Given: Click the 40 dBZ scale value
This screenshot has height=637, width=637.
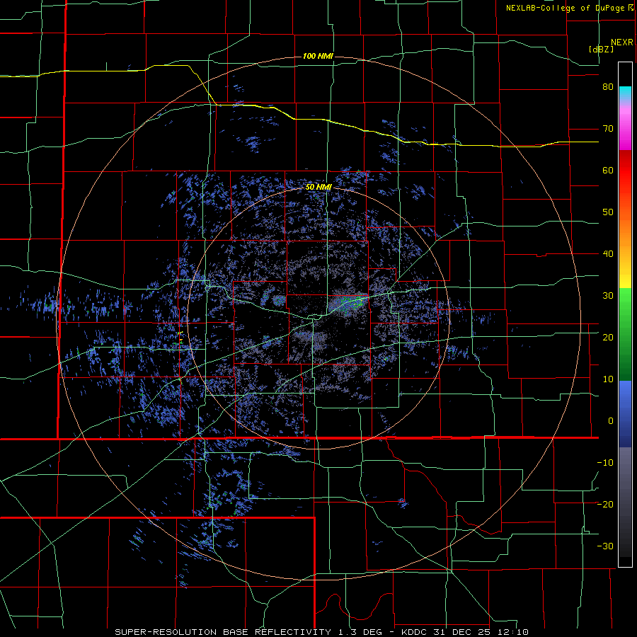Looking at the screenshot, I should (x=608, y=254).
